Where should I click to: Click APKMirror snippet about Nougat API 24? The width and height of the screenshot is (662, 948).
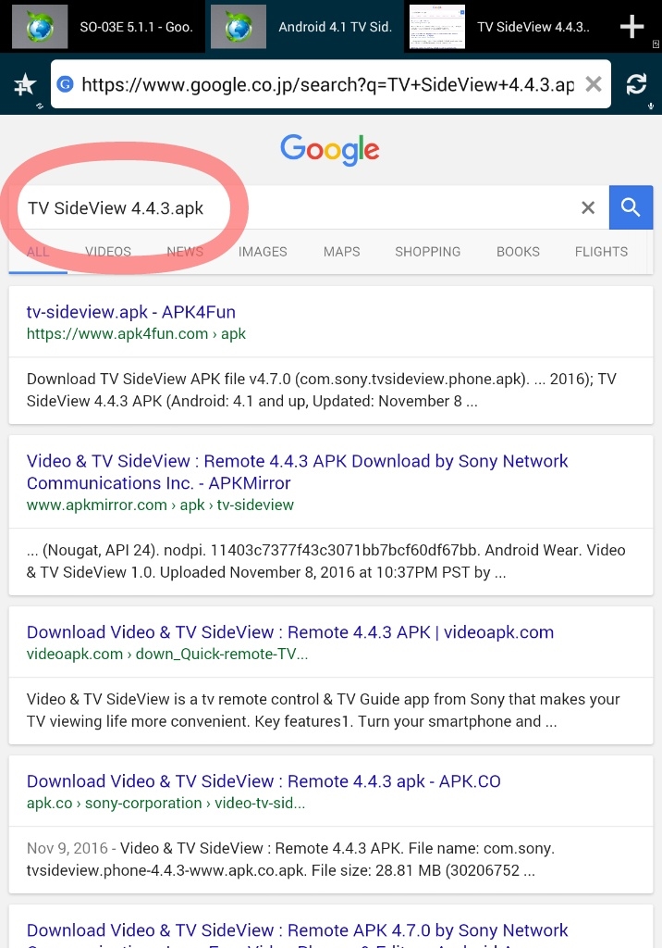(325, 561)
